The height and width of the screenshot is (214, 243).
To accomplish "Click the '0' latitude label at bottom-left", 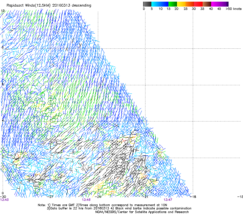I will (x=3, y=193).
